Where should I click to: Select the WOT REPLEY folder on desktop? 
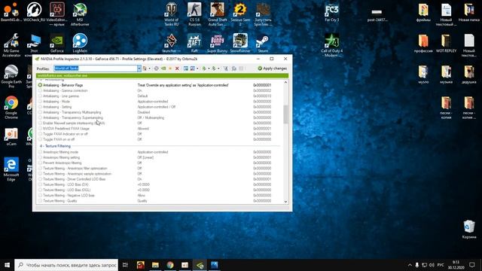click(446, 44)
